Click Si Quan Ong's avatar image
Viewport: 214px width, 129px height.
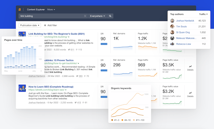pos(172,32)
